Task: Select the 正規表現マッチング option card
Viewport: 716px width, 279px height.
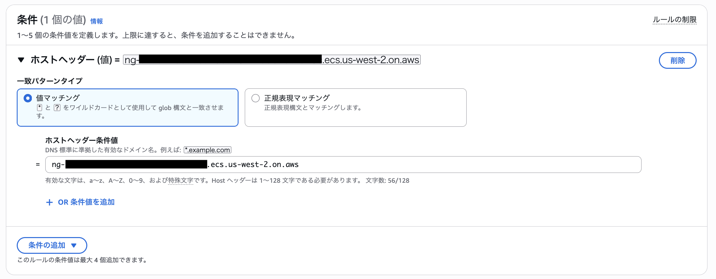Action: [x=355, y=107]
